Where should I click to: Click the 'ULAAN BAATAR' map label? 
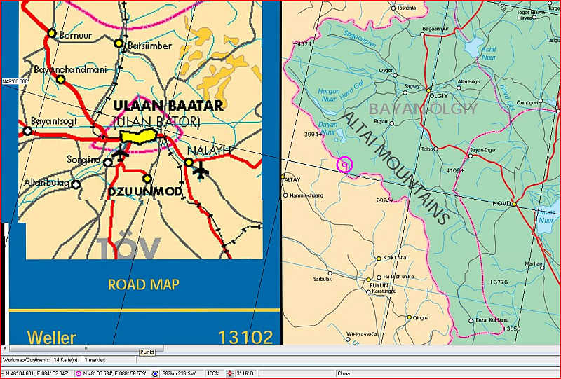pos(168,106)
